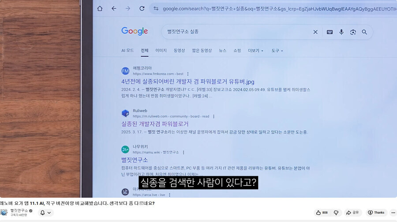397x222 pixels.
Task: Open site info icon in address bar
Action: pos(156,9)
